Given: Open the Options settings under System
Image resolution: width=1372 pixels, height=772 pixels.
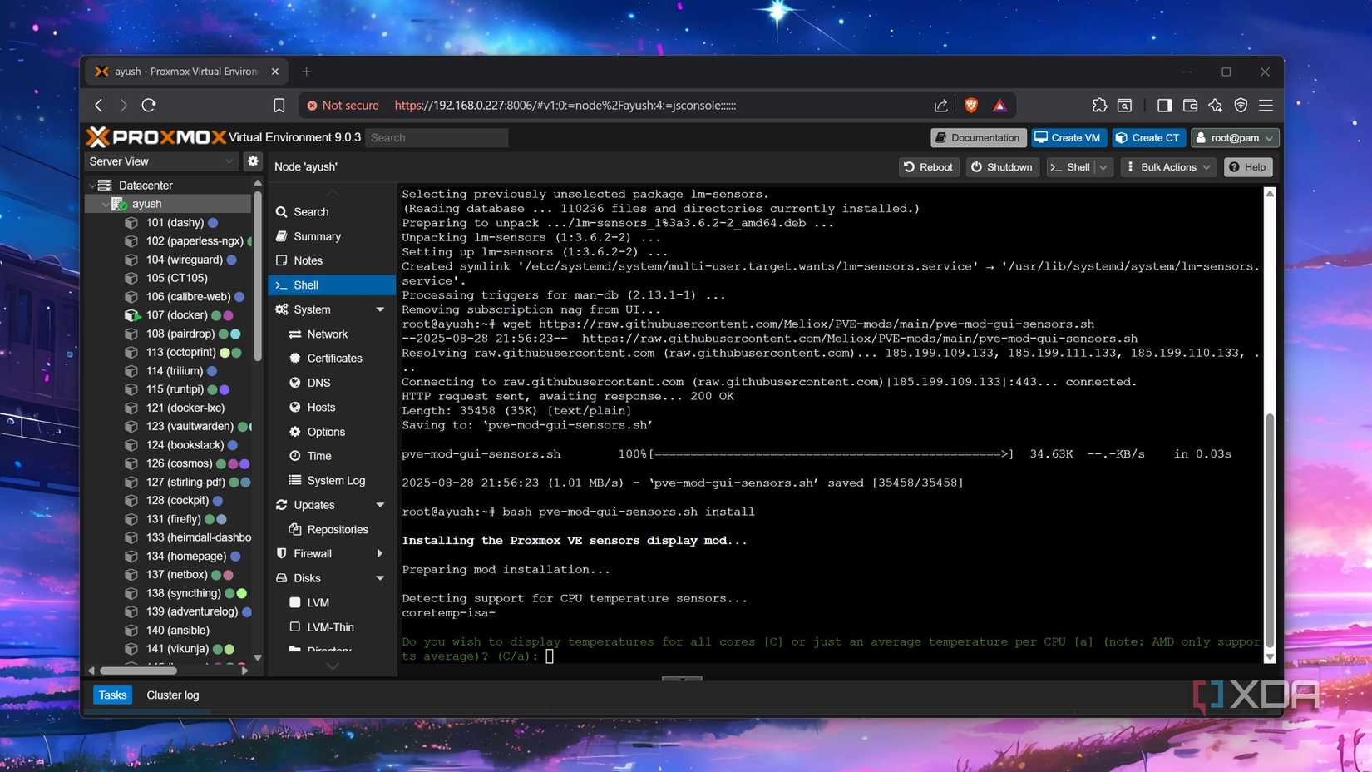Looking at the screenshot, I should coord(324,432).
